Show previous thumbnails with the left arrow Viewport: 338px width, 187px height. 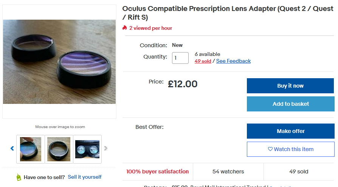click(x=12, y=148)
